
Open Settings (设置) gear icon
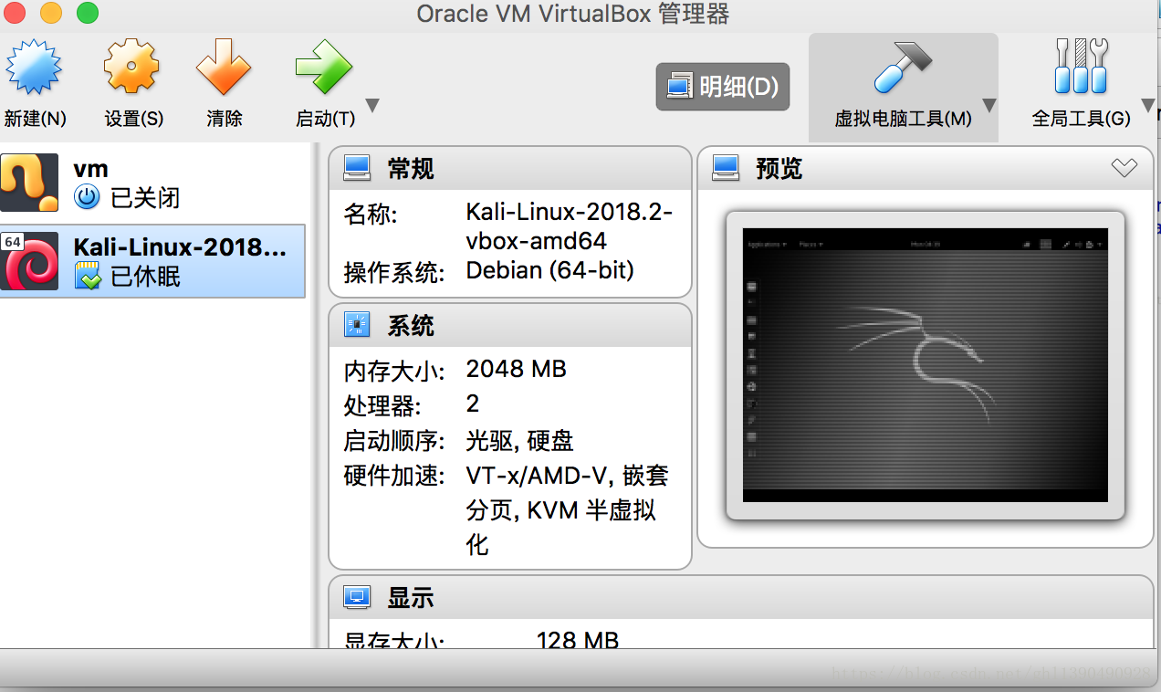pyautogui.click(x=132, y=67)
